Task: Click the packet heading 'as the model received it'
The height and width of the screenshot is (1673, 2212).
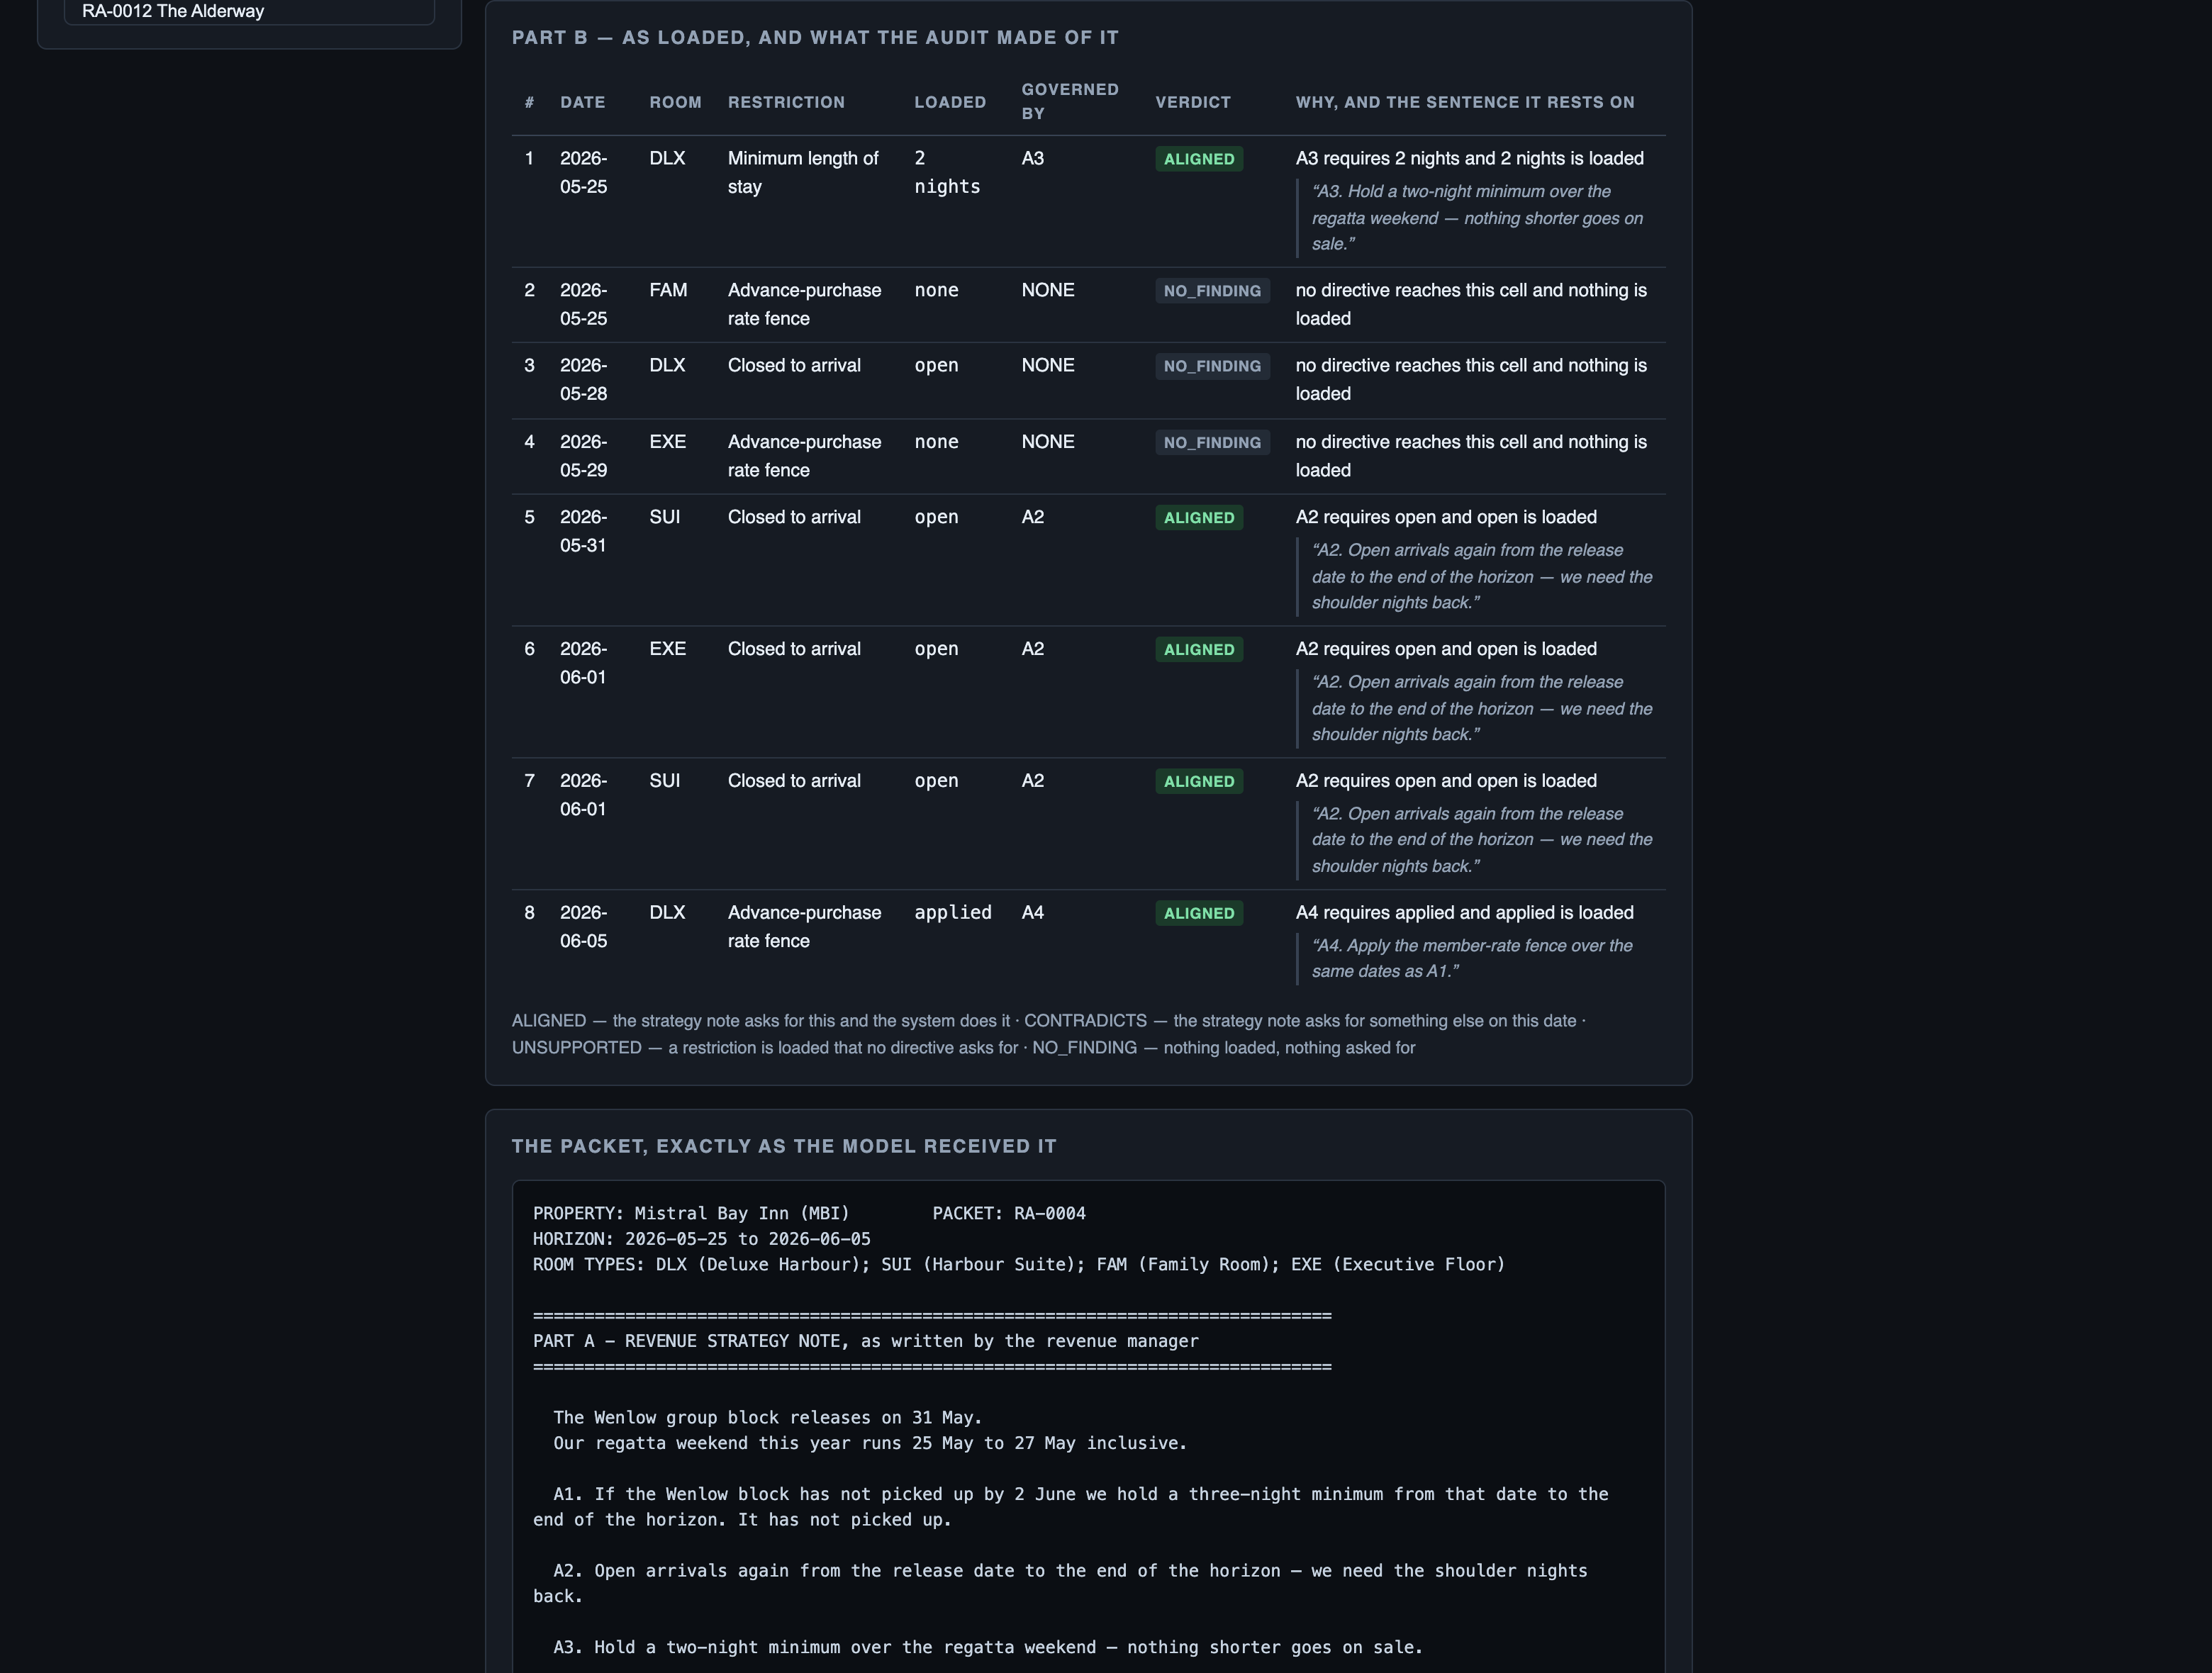Action: pos(784,1146)
